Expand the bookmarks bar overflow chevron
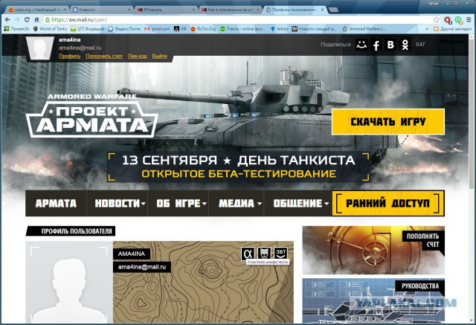This screenshot has width=476, height=325. tap(427, 29)
